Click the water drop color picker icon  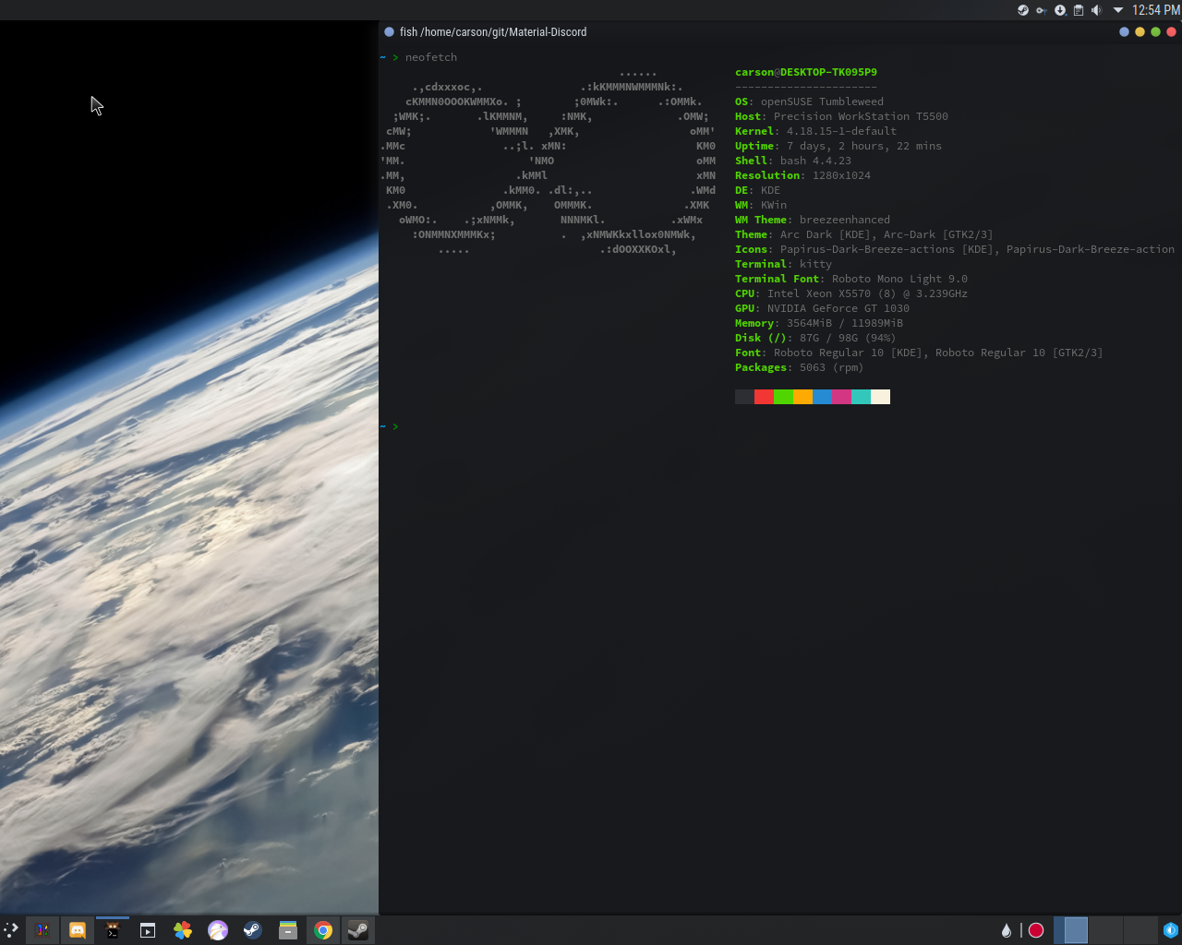[x=1007, y=930]
